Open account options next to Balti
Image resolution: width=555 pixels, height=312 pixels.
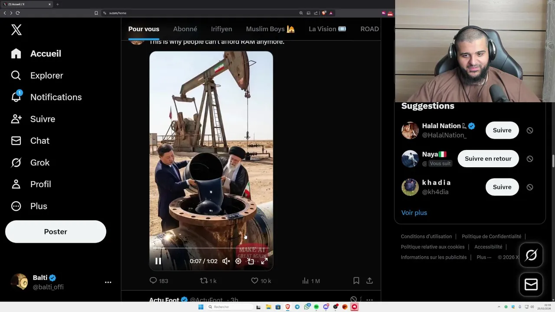pos(108,282)
